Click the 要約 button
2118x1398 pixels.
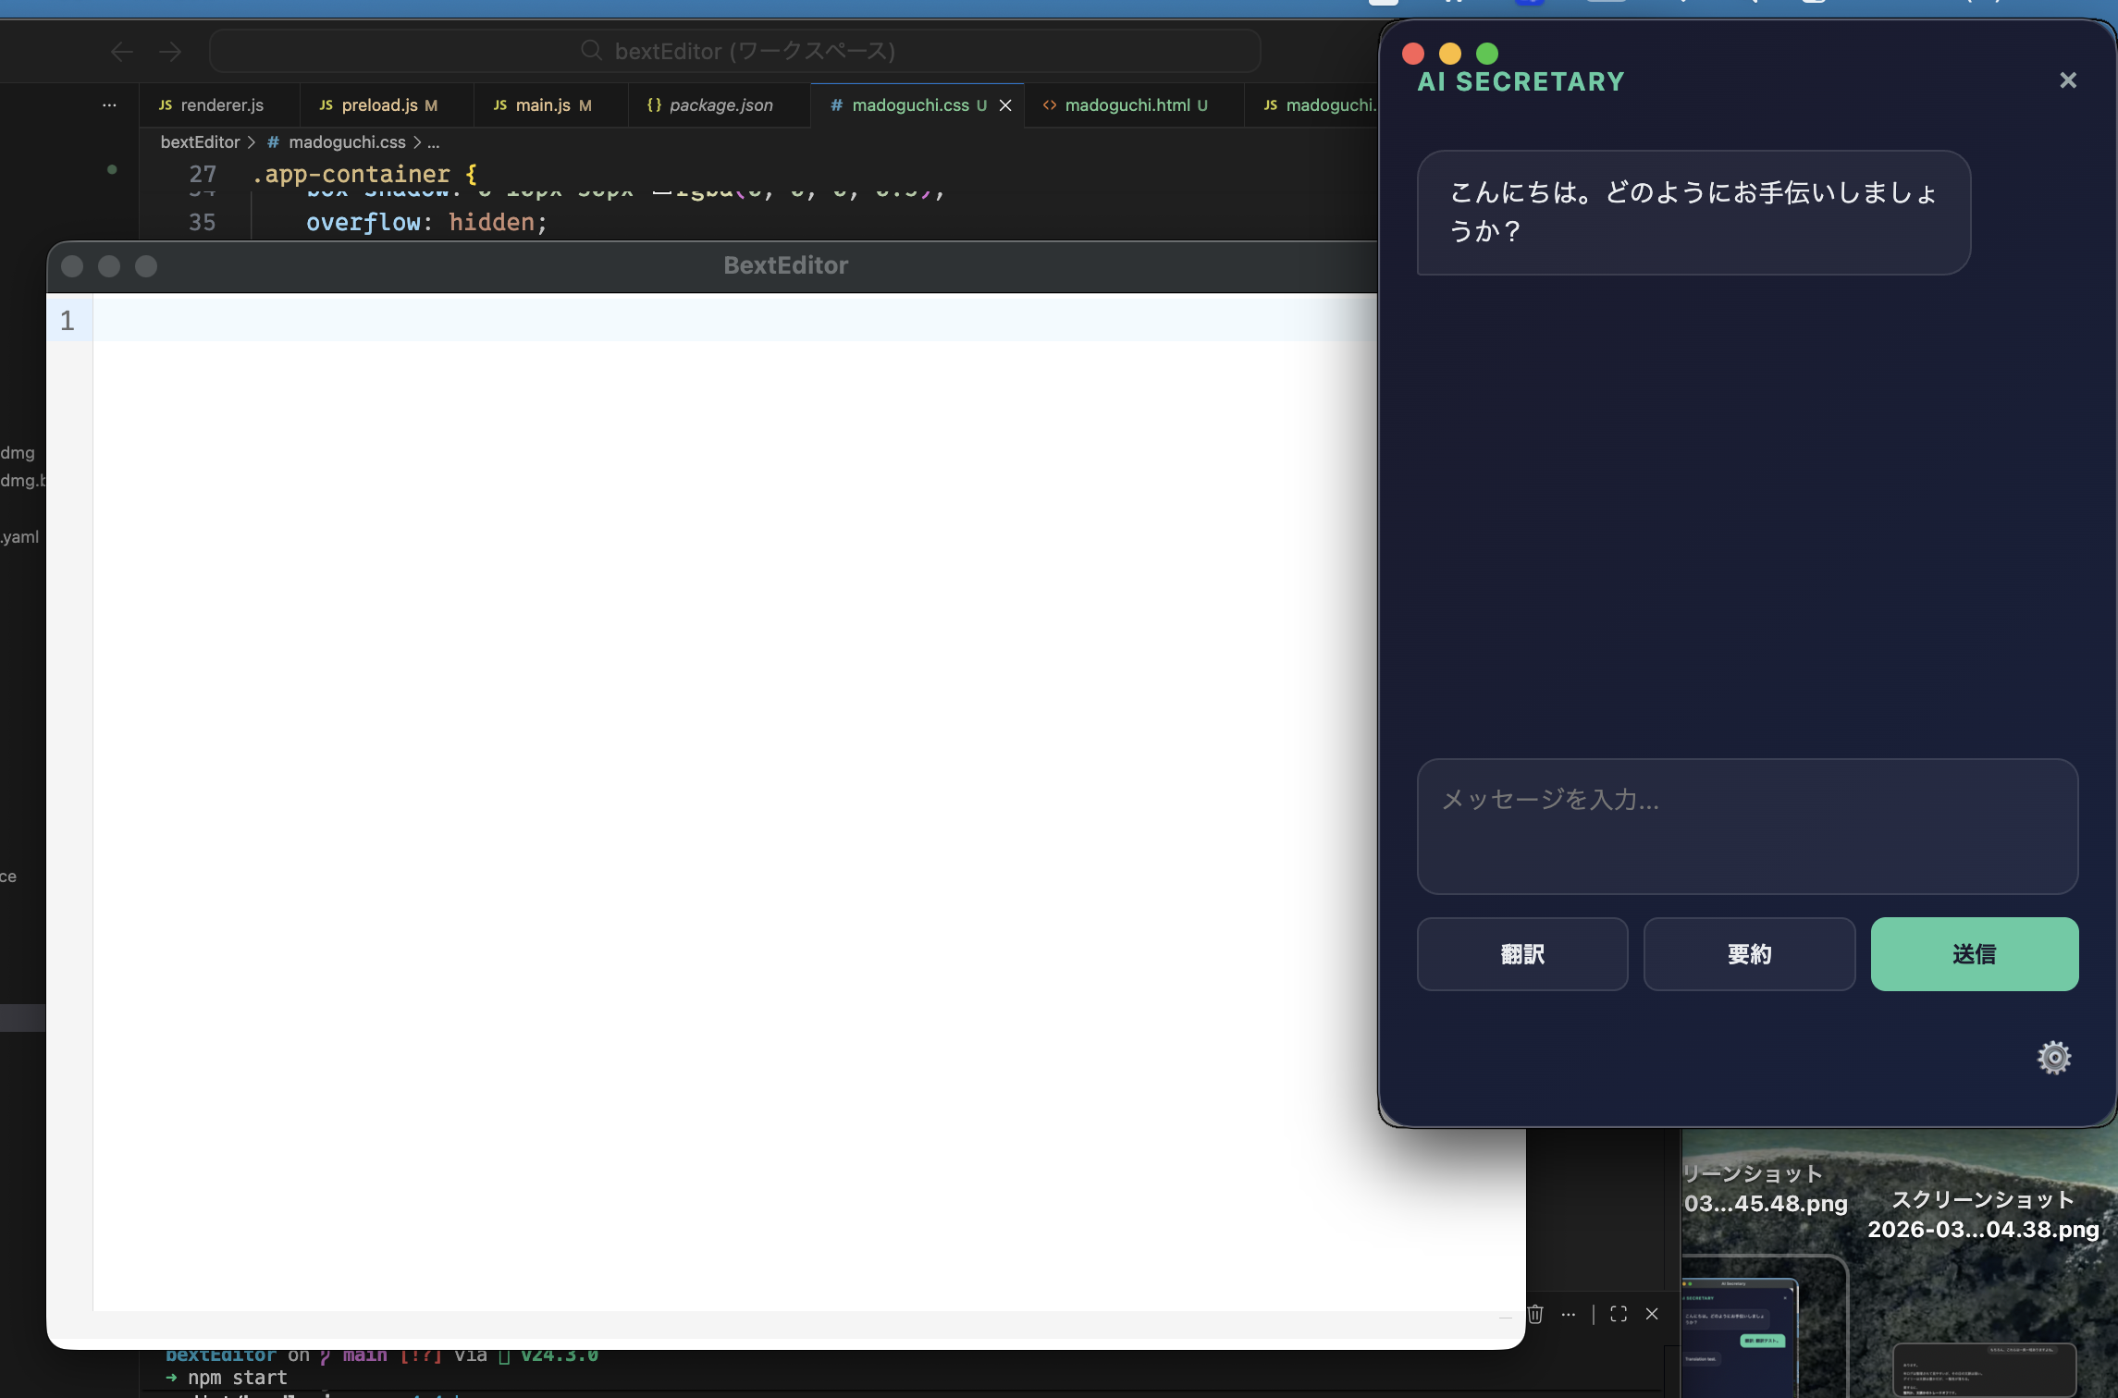pyautogui.click(x=1748, y=954)
